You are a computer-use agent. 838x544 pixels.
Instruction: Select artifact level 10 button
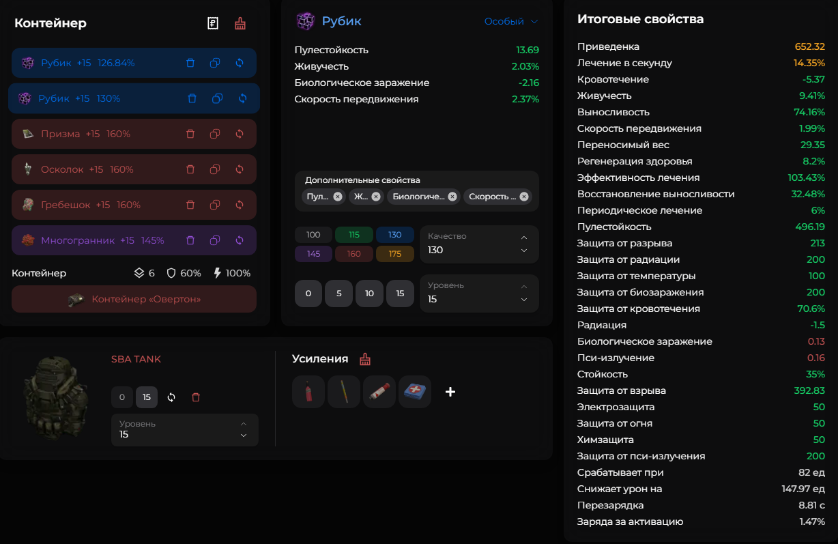point(369,294)
